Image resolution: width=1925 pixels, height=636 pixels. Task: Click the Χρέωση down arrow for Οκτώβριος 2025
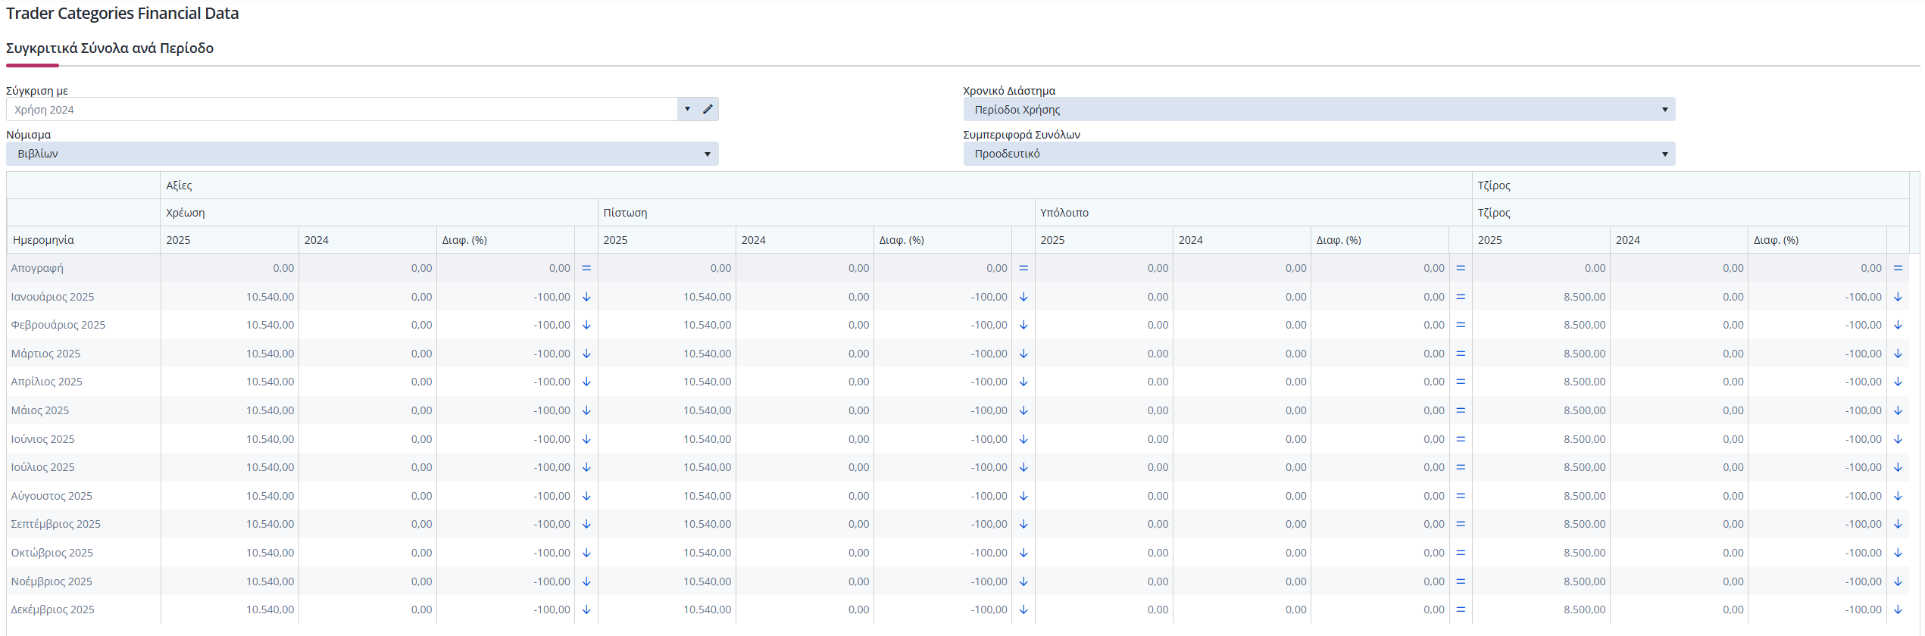click(x=586, y=553)
